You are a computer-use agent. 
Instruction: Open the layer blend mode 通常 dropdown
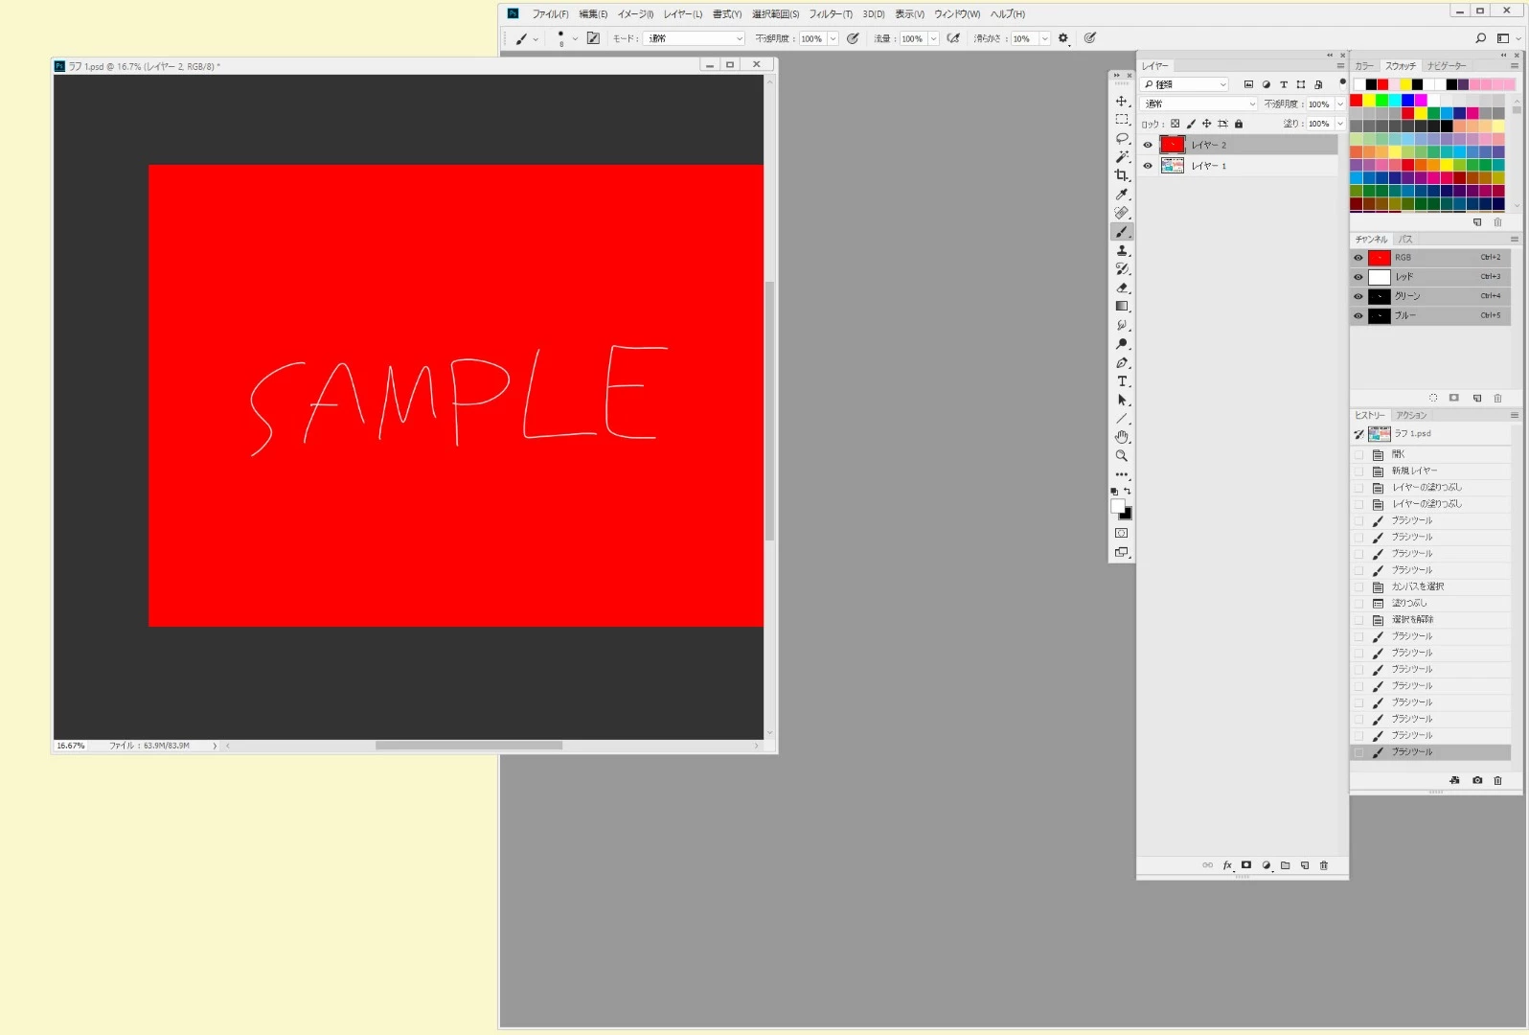[x=1199, y=103]
